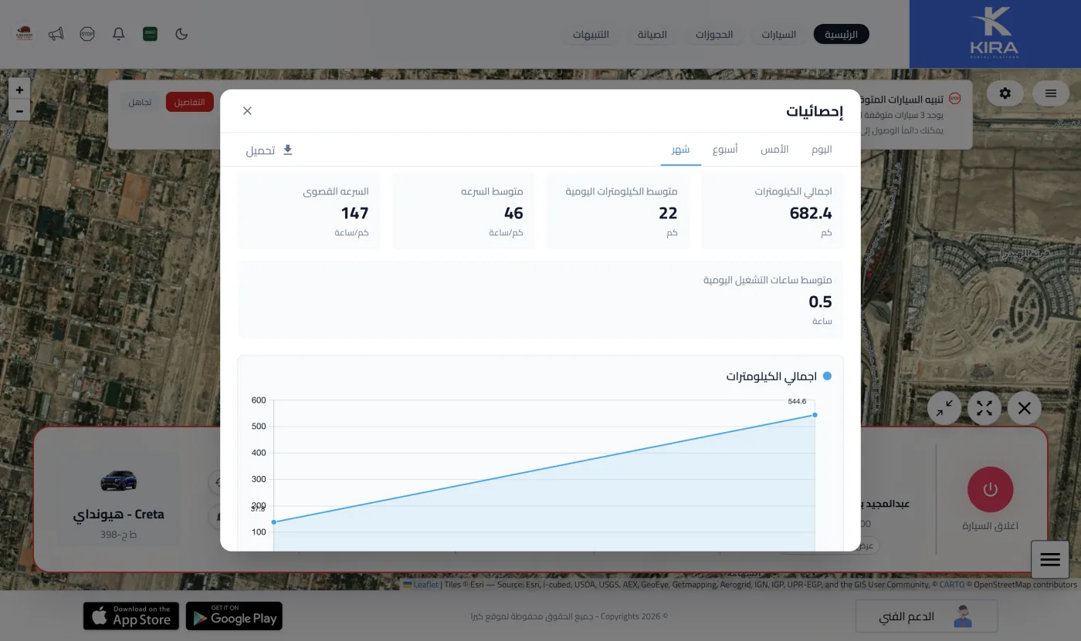Click the 37.8 data point on chart
The width and height of the screenshot is (1081, 641).
273,522
